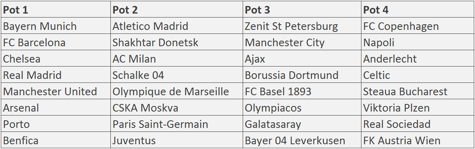Click the Bayer 04 Leverkusen cell
Screen dimensions: 475x149
(302, 140)
